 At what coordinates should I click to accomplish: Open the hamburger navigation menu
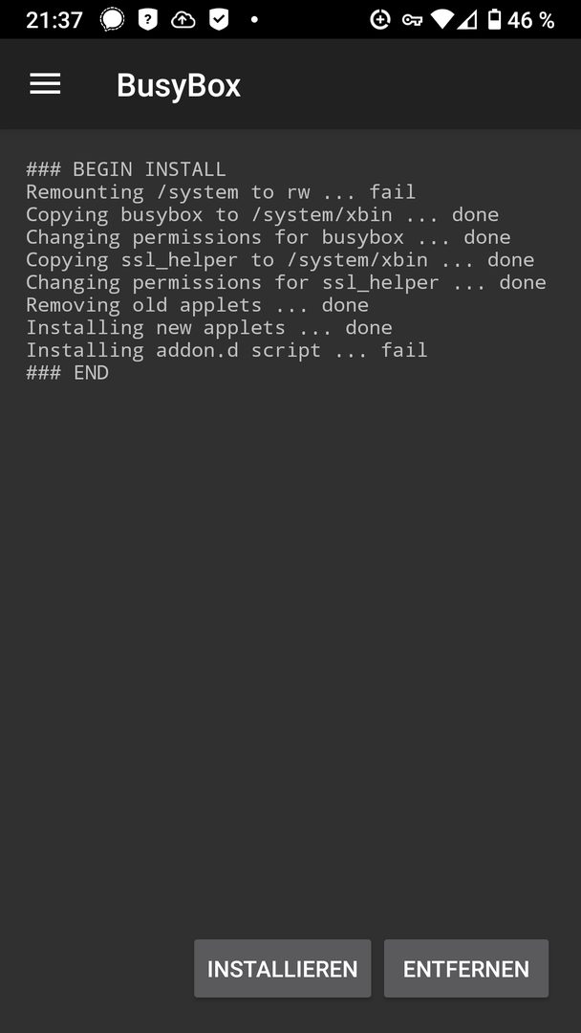click(x=46, y=84)
